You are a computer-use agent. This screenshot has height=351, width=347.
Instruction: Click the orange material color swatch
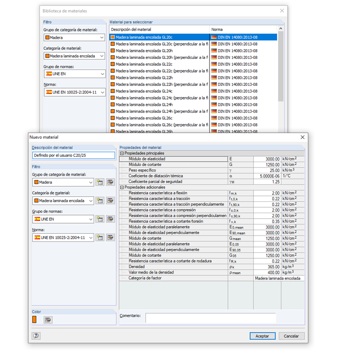(34, 320)
